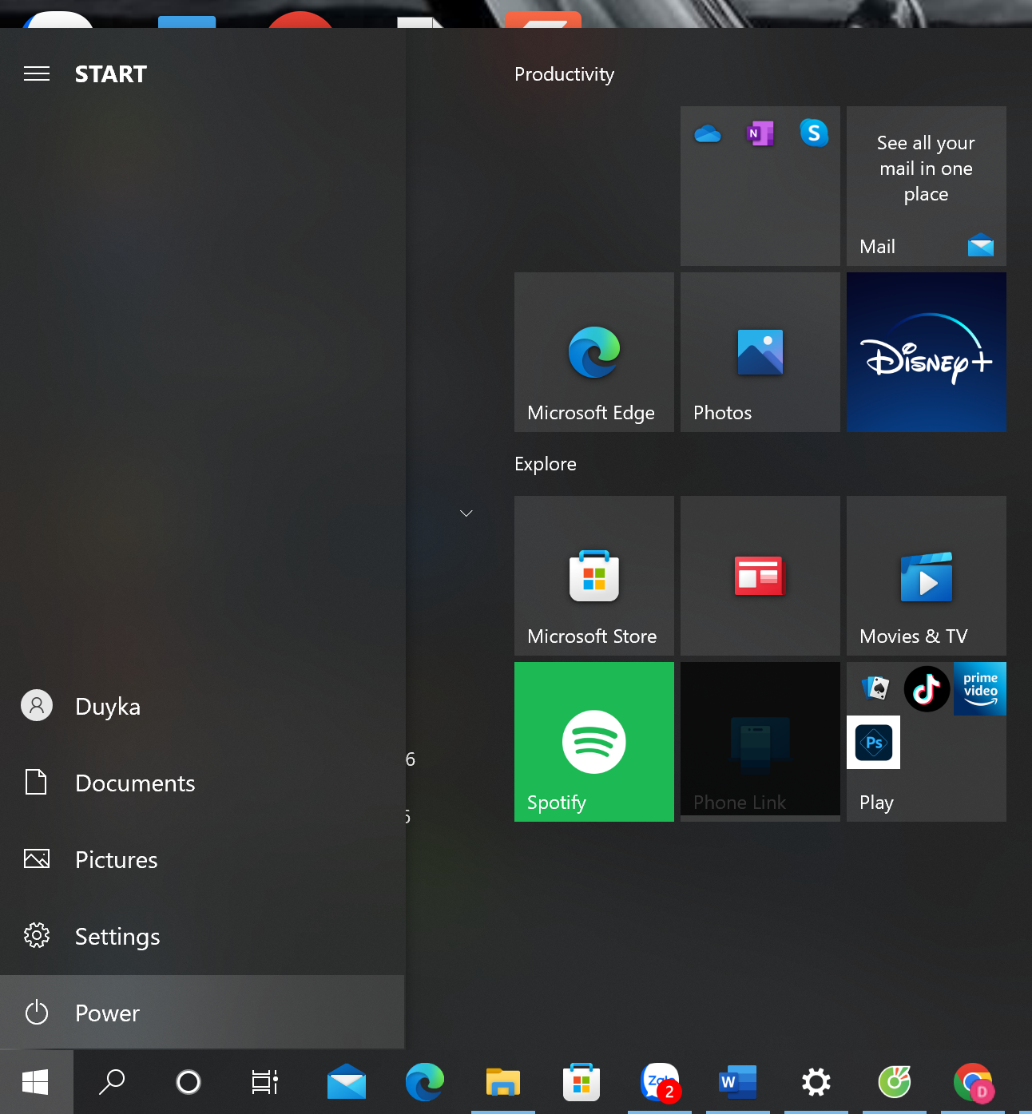Open the Photos tile
The image size is (1032, 1114).
(760, 352)
